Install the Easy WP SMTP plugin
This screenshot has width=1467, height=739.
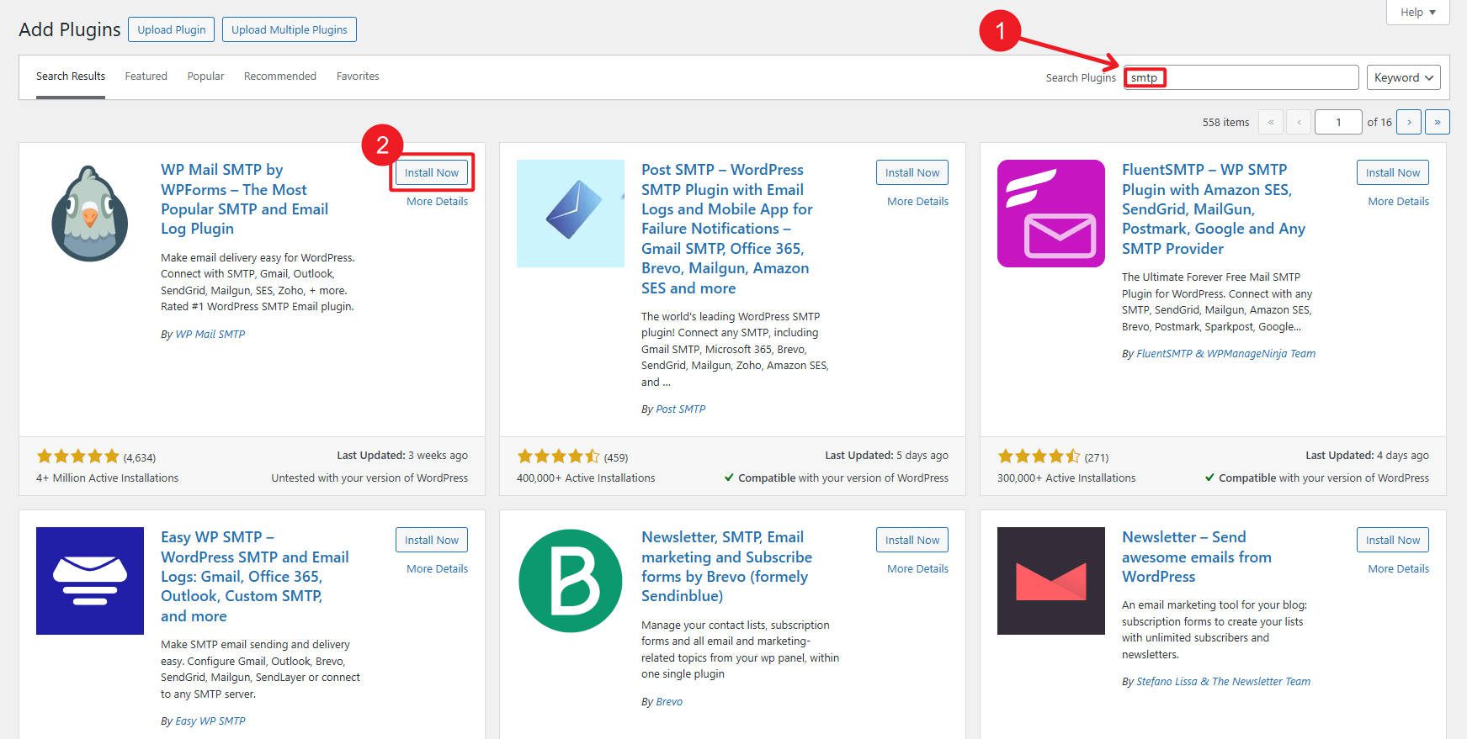click(x=432, y=540)
